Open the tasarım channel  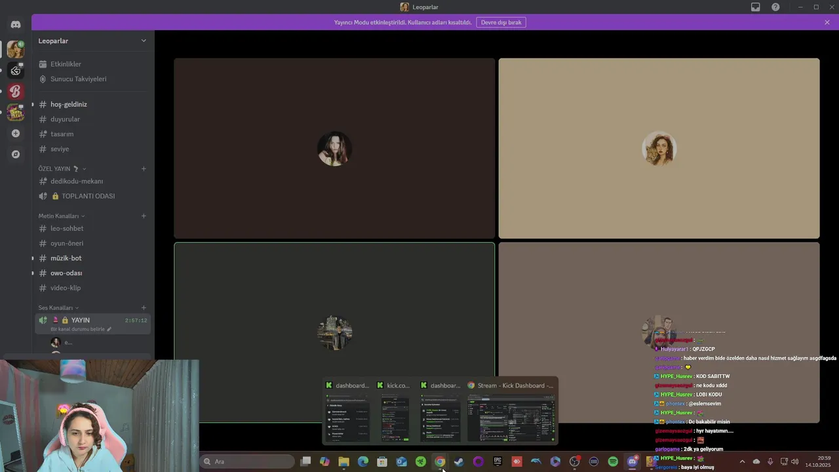click(92, 134)
